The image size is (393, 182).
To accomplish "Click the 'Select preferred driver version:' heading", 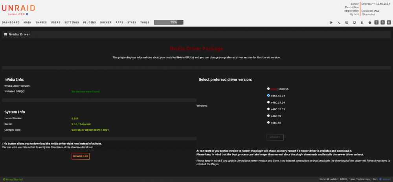I will (x=225, y=80).
